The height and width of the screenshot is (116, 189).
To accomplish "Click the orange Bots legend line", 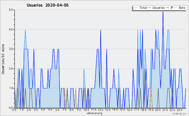I will pos(176,8).
